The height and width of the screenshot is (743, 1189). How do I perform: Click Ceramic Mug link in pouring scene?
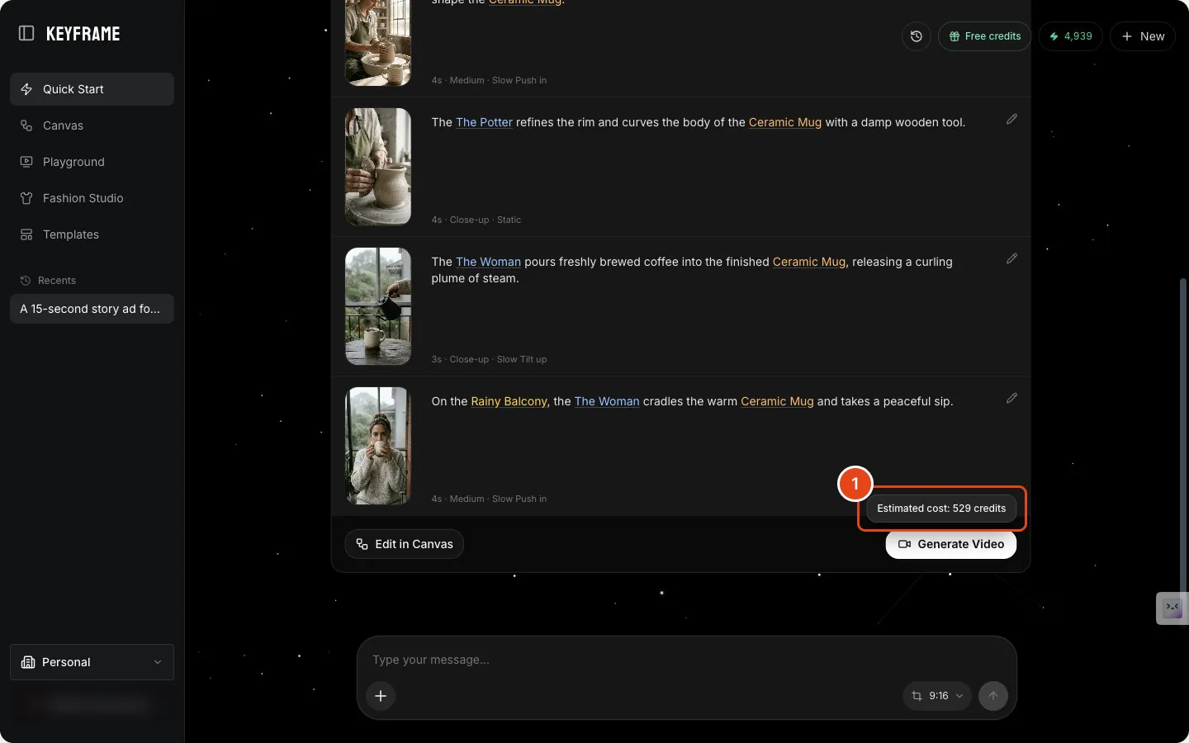coord(809,262)
